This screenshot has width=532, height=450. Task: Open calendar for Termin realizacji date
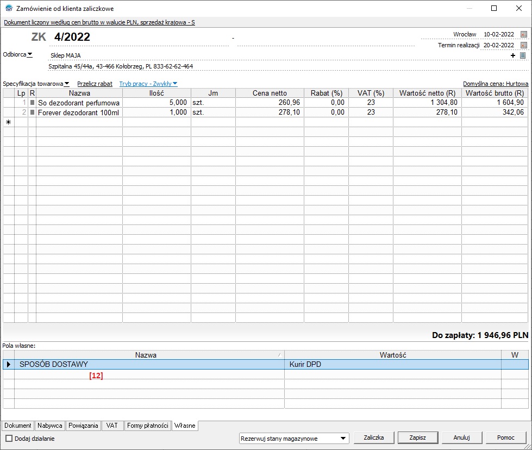tap(524, 45)
